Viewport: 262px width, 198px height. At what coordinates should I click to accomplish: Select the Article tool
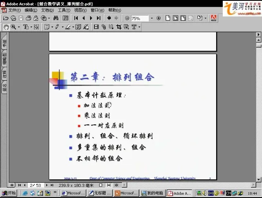pos(111,27)
